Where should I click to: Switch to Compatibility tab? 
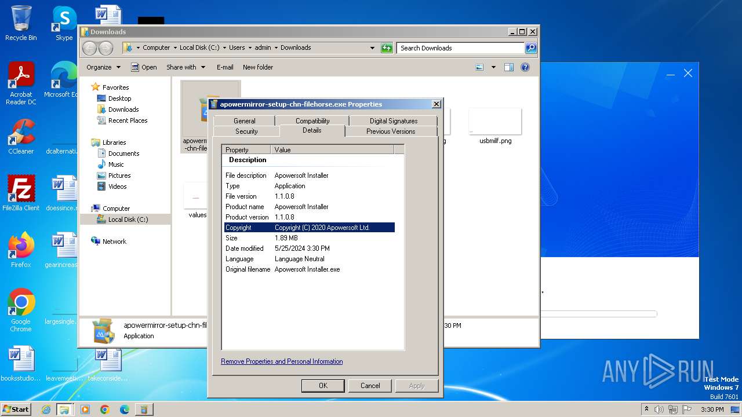tap(312, 120)
